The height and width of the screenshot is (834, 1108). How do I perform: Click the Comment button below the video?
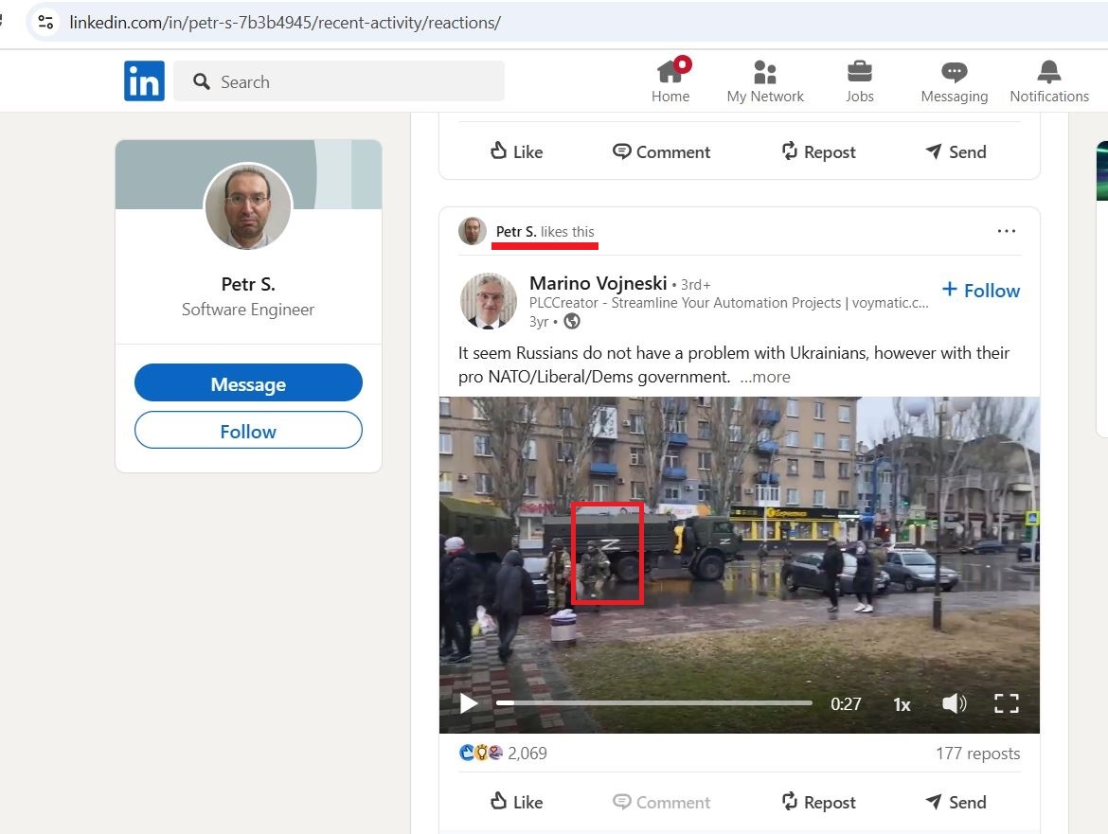(661, 802)
